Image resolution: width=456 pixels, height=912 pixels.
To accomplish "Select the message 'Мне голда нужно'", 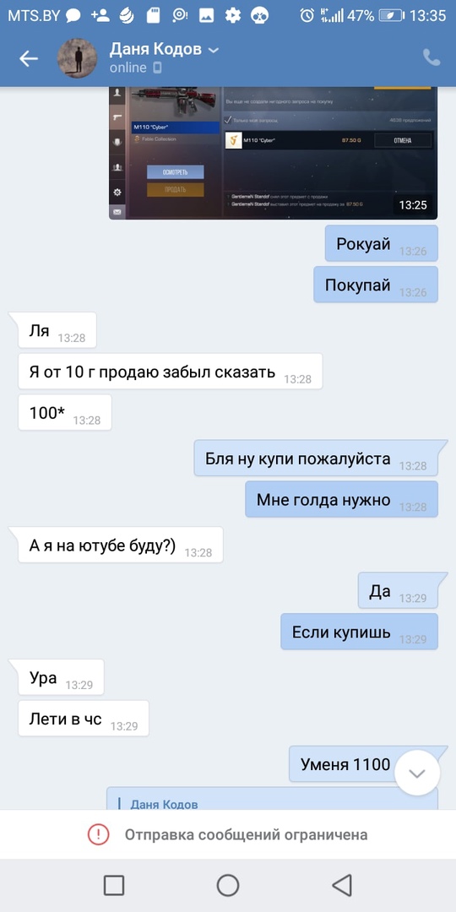I will pos(341,499).
